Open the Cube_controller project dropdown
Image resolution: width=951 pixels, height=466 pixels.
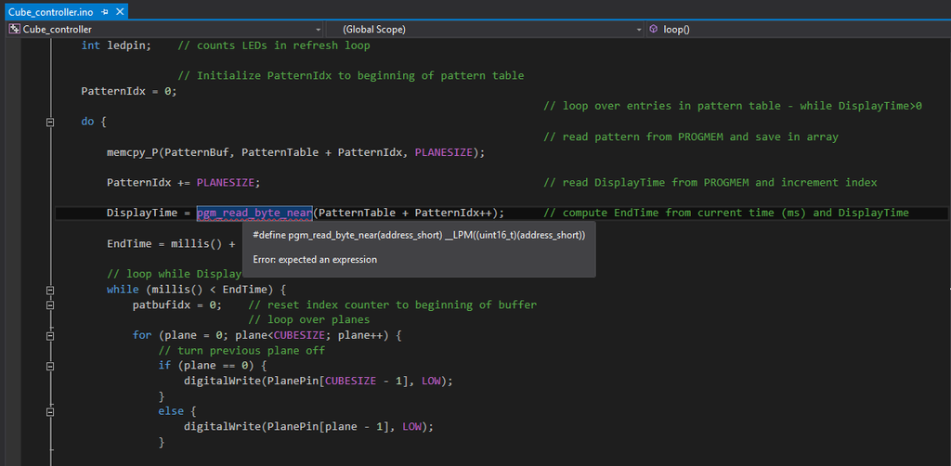click(x=165, y=29)
